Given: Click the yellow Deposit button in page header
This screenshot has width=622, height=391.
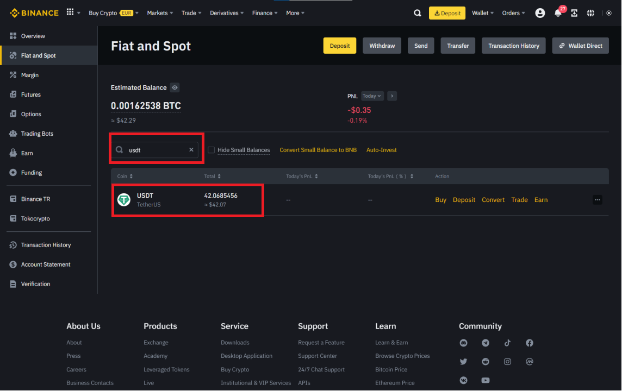Looking at the screenshot, I should [x=340, y=46].
